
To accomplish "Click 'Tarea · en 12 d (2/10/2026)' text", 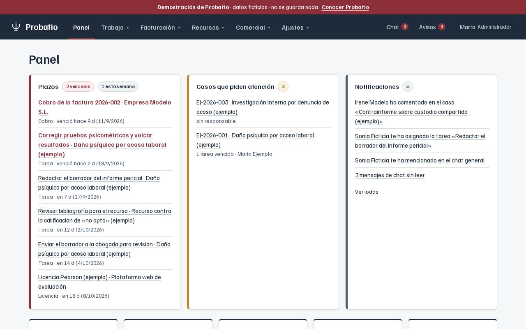I will click(71, 229).
